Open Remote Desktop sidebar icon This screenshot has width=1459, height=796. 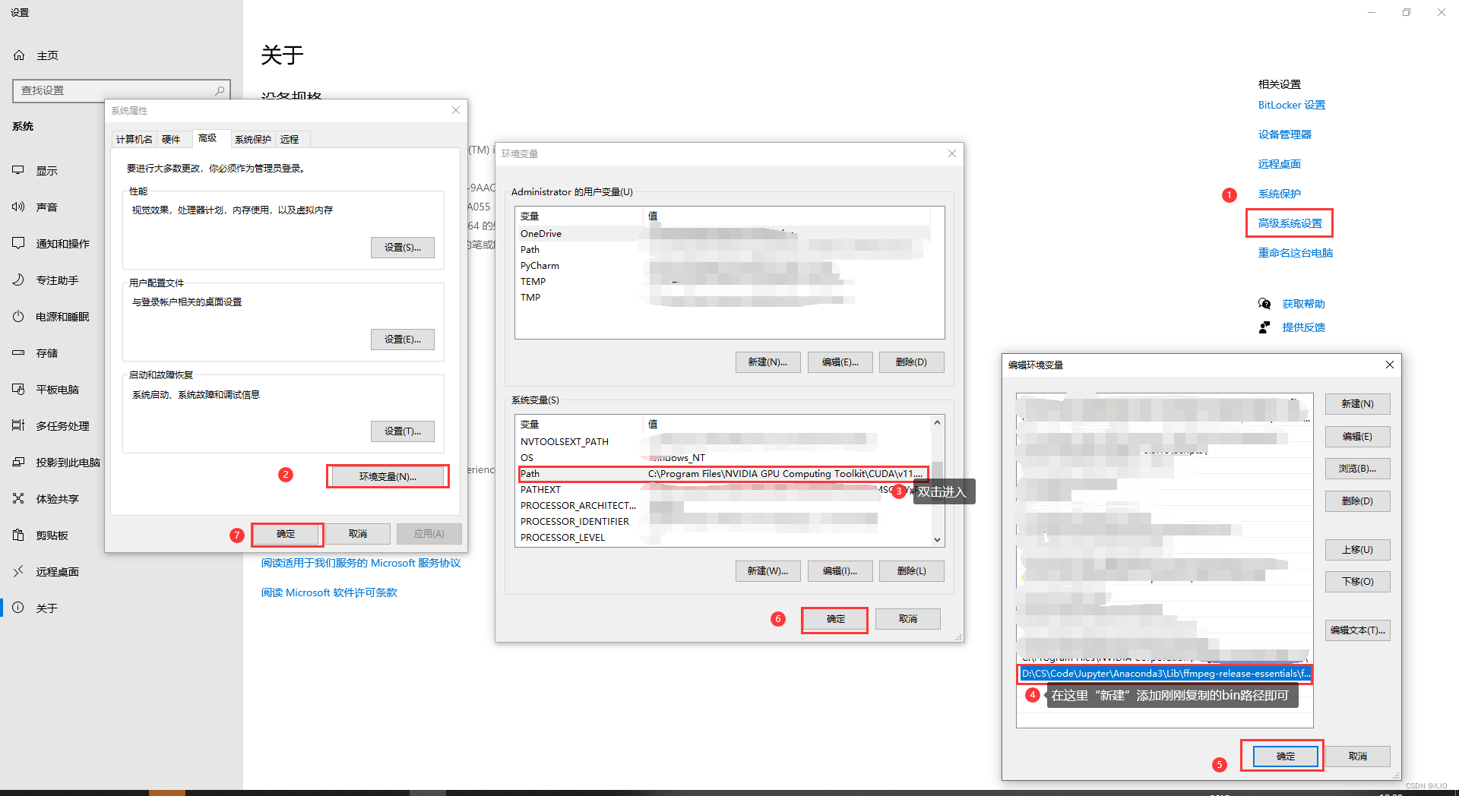coord(18,572)
